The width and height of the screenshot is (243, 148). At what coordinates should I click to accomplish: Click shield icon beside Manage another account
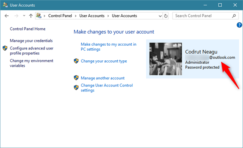76,78
